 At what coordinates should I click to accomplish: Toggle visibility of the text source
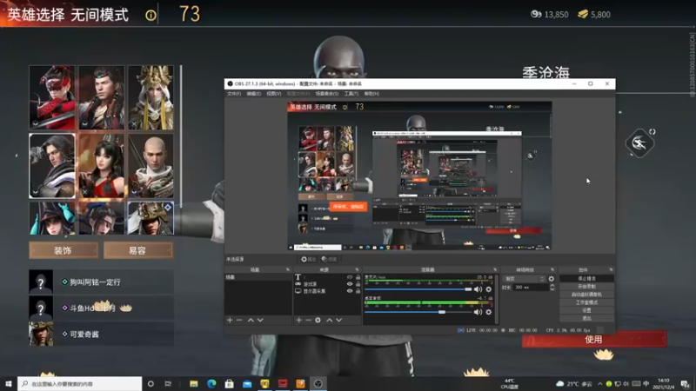(350, 277)
